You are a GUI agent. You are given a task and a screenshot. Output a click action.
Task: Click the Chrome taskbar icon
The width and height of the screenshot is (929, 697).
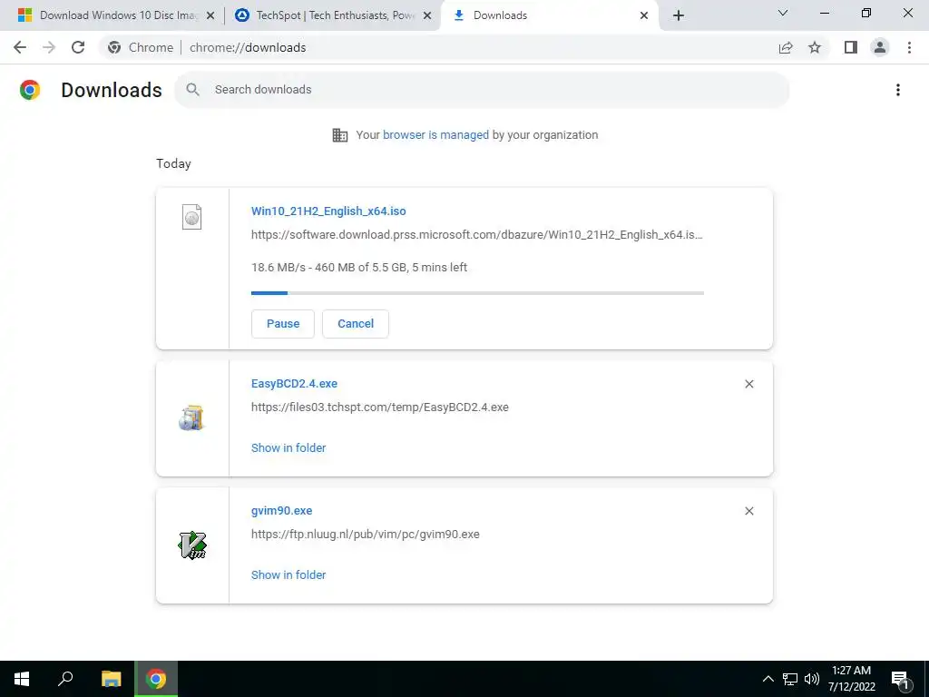[156, 679]
